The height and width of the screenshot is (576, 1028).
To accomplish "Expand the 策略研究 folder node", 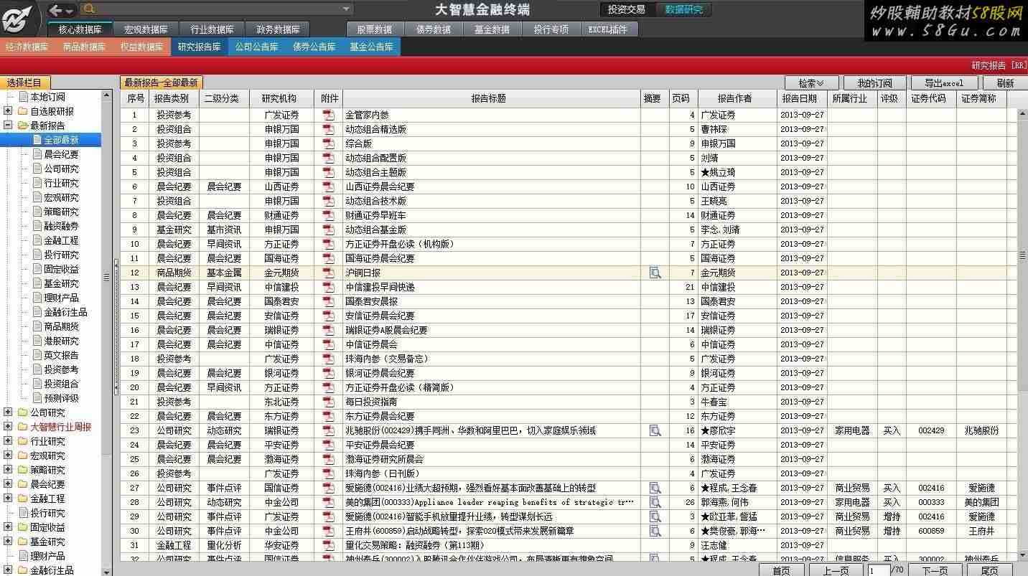I will 8,470.
